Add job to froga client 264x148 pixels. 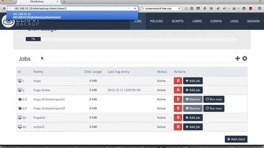coord(193,81)
